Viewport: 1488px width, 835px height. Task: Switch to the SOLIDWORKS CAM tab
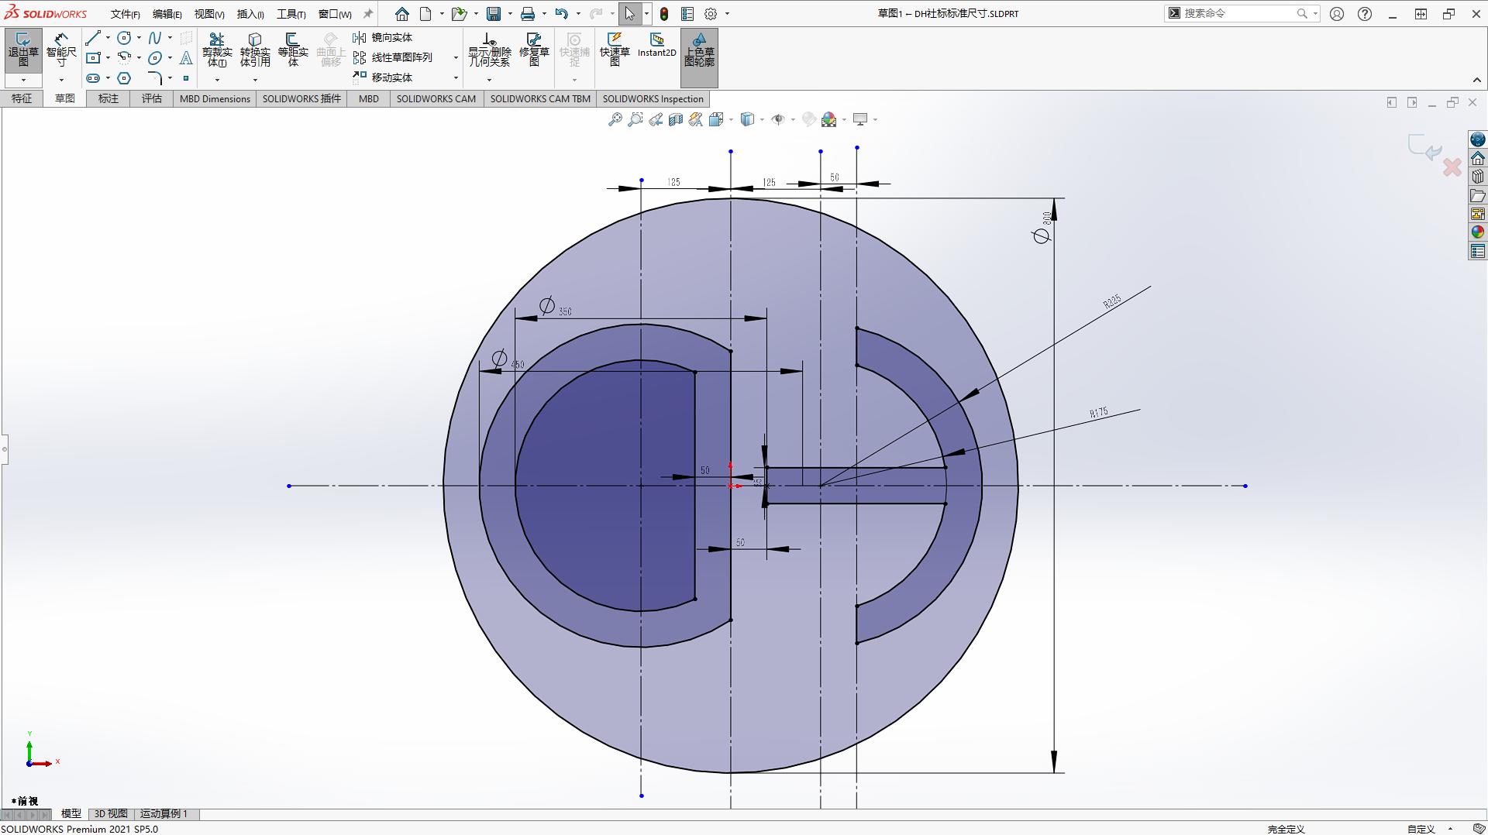(x=436, y=98)
